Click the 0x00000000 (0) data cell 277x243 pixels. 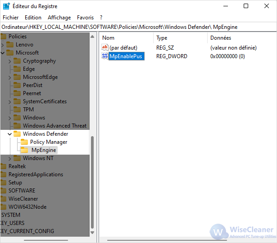coord(227,56)
